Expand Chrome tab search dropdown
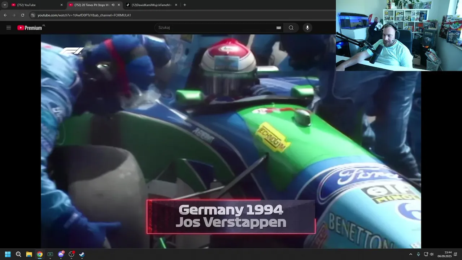The height and width of the screenshot is (260, 462). click(x=5, y=5)
